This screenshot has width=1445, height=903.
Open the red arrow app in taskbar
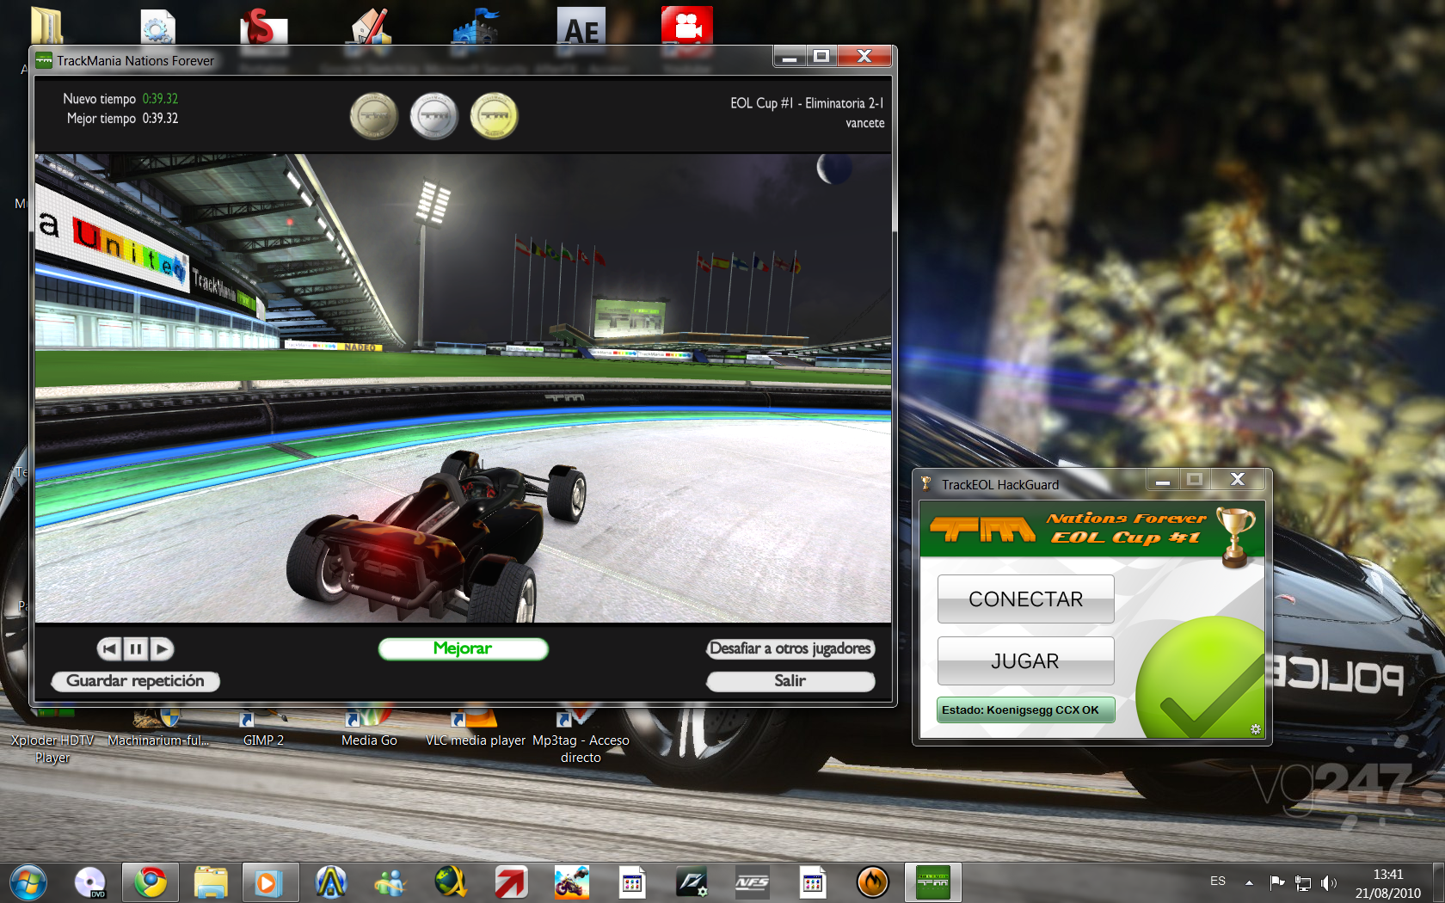(x=511, y=882)
